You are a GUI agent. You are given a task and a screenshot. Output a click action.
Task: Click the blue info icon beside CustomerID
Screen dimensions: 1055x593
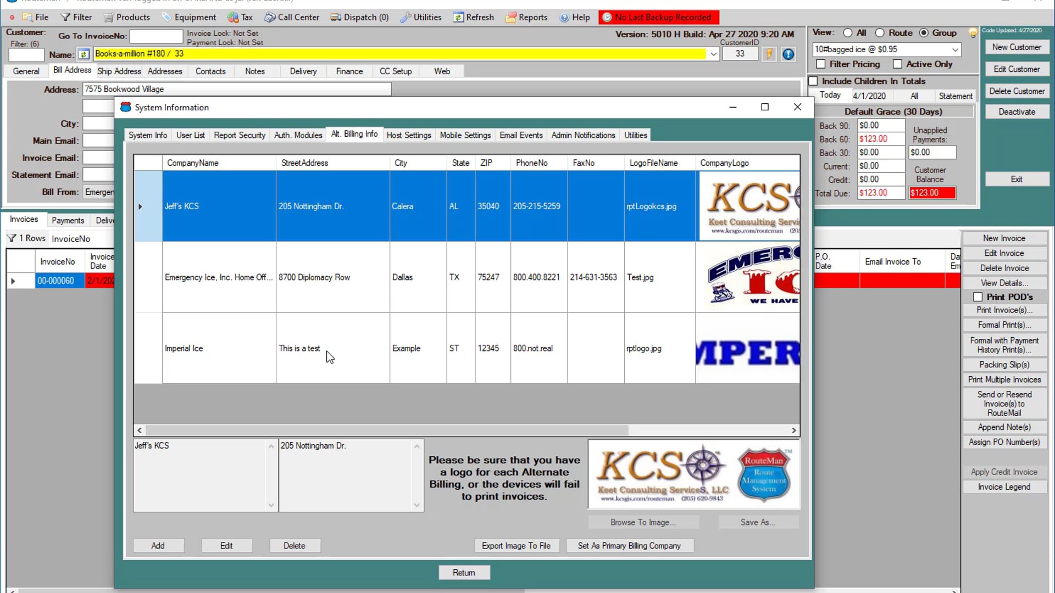(788, 54)
